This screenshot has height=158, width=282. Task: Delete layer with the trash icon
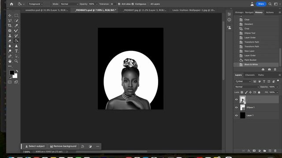tap(275, 151)
